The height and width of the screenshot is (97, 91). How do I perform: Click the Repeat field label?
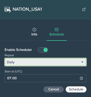(x=9, y=55)
